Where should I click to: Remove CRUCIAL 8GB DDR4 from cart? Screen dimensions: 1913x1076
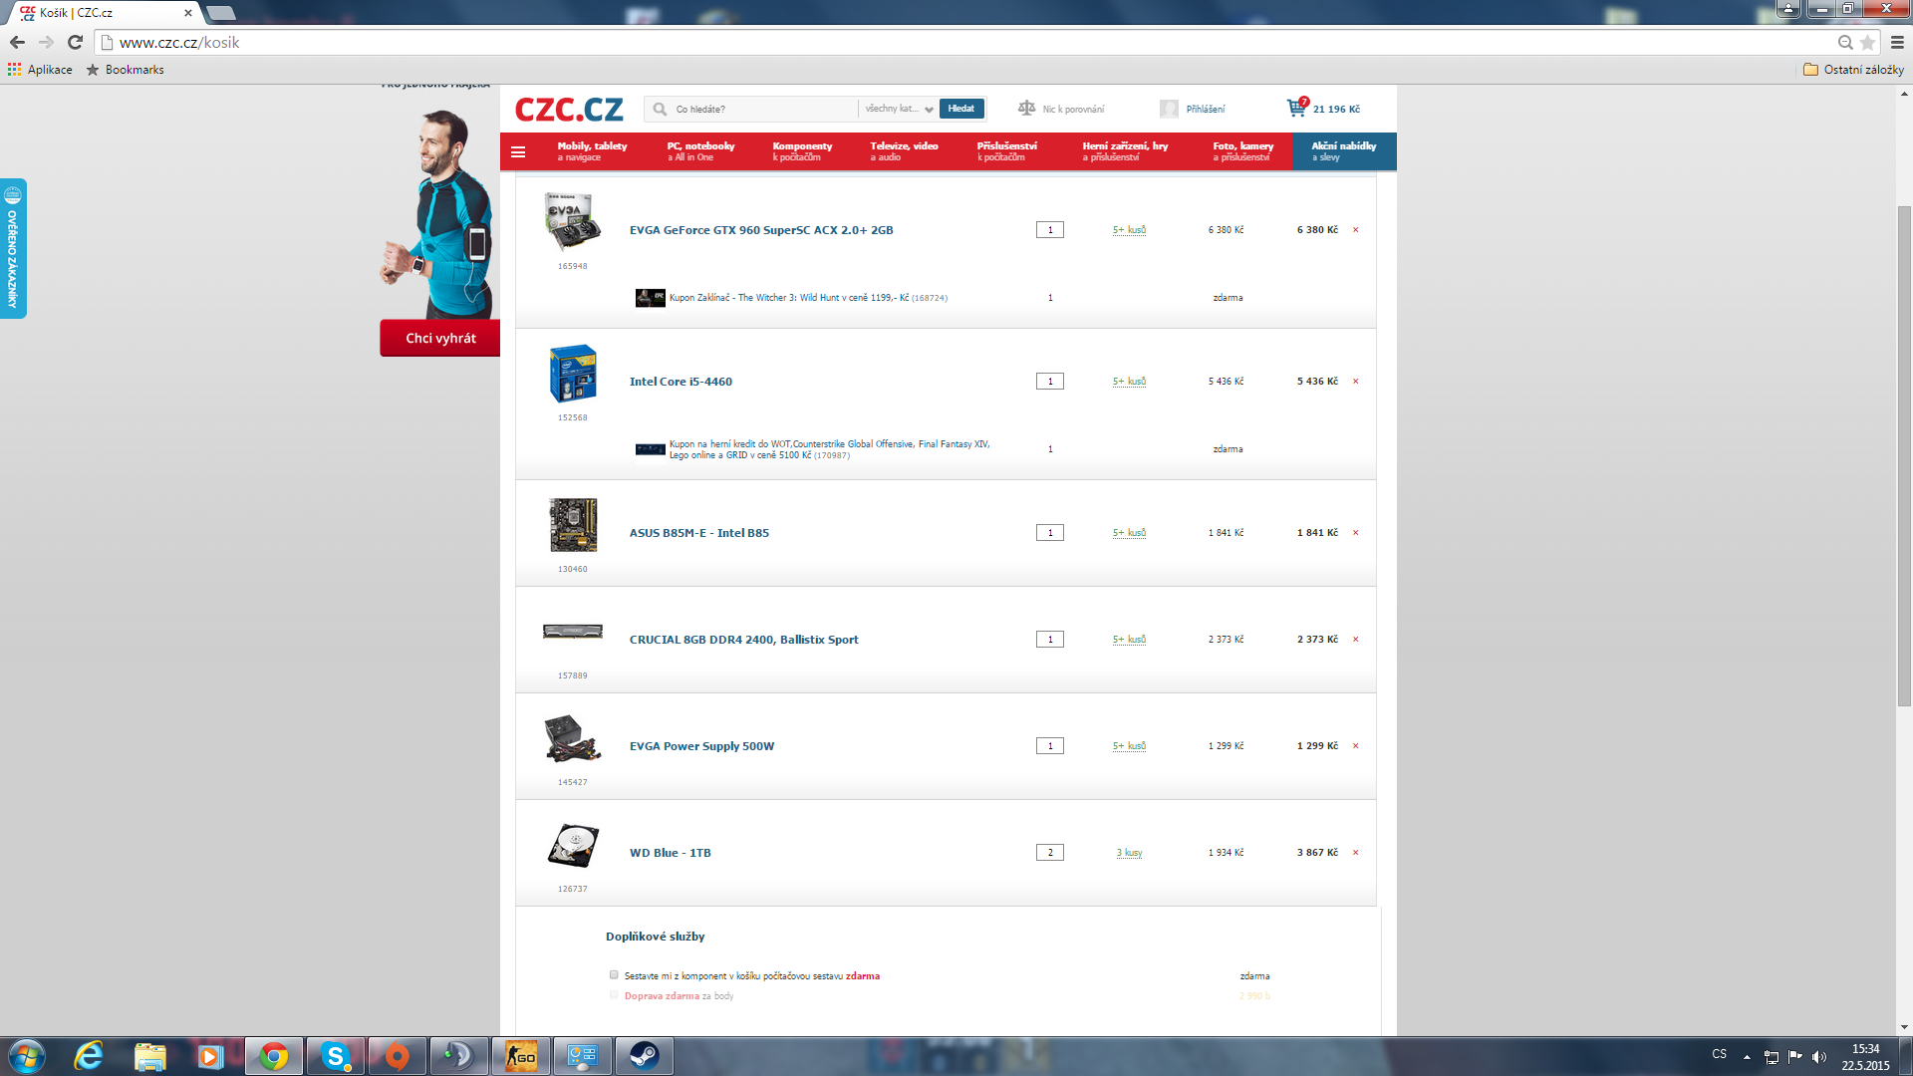[1355, 640]
